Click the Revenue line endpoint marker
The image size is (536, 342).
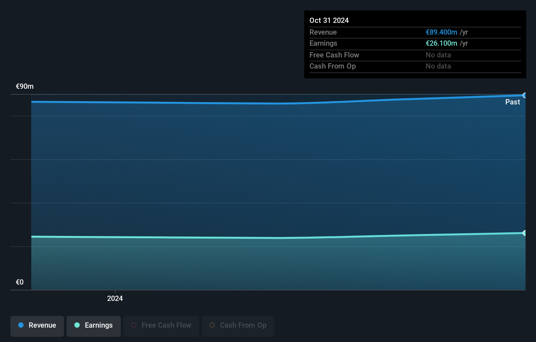pyautogui.click(x=525, y=95)
